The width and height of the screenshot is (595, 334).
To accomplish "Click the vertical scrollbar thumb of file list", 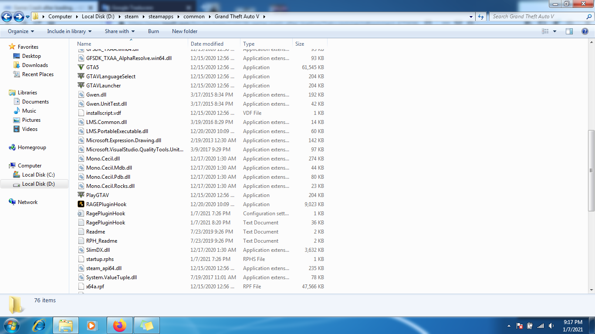I will click(x=591, y=170).
